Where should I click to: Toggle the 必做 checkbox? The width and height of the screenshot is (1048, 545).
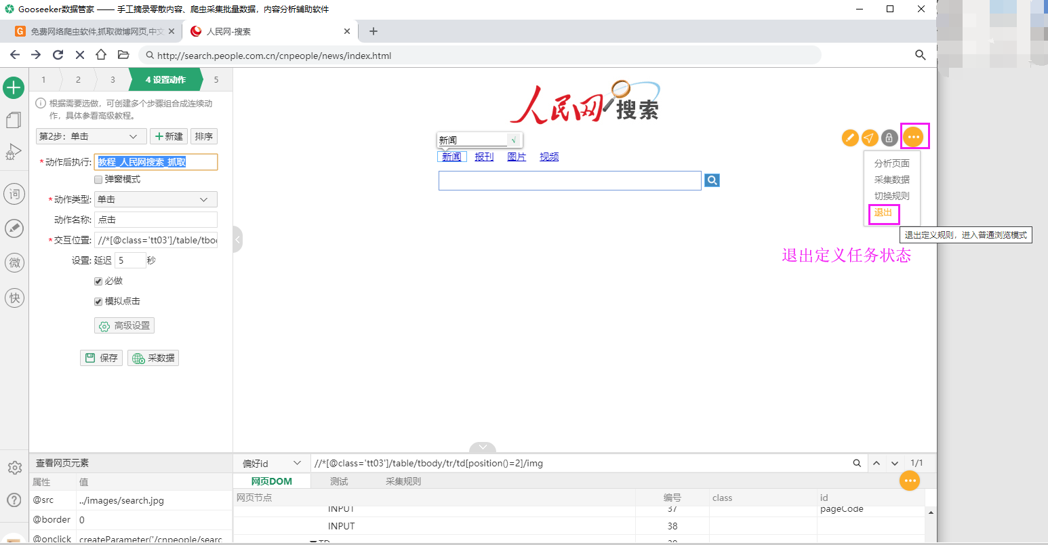tap(98, 281)
